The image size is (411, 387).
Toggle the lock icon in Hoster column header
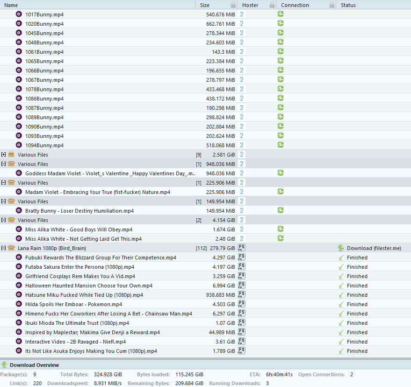click(x=272, y=5)
